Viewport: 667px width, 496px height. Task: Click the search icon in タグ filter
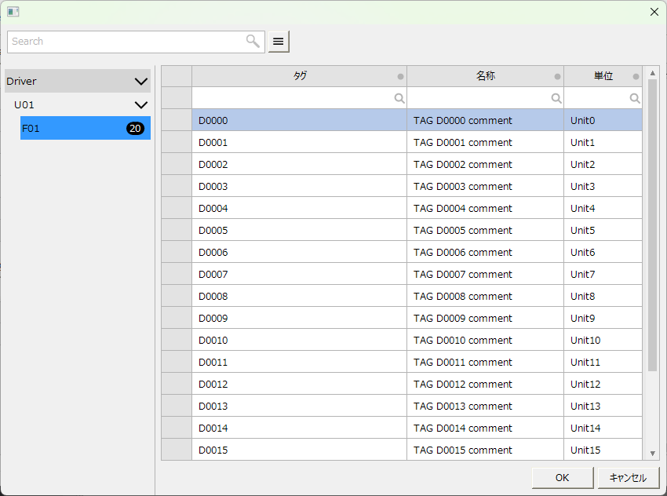click(399, 98)
